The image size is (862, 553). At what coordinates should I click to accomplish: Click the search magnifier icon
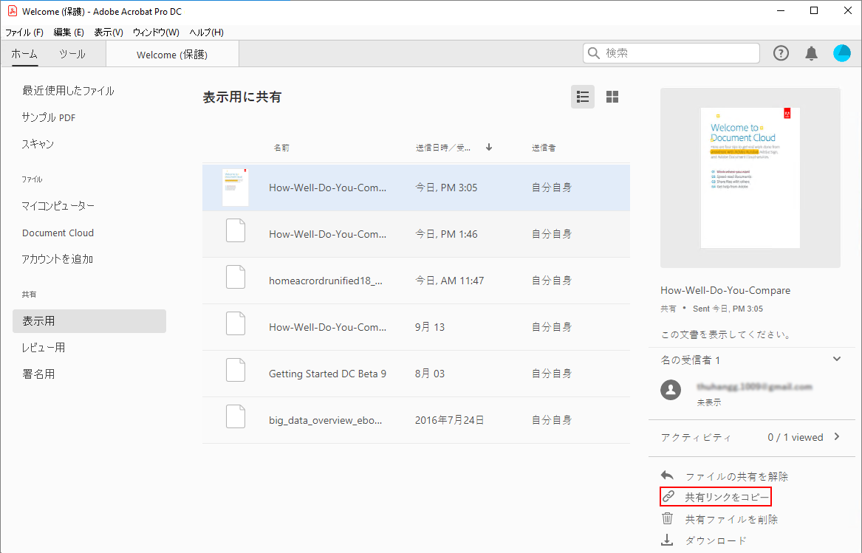click(594, 53)
